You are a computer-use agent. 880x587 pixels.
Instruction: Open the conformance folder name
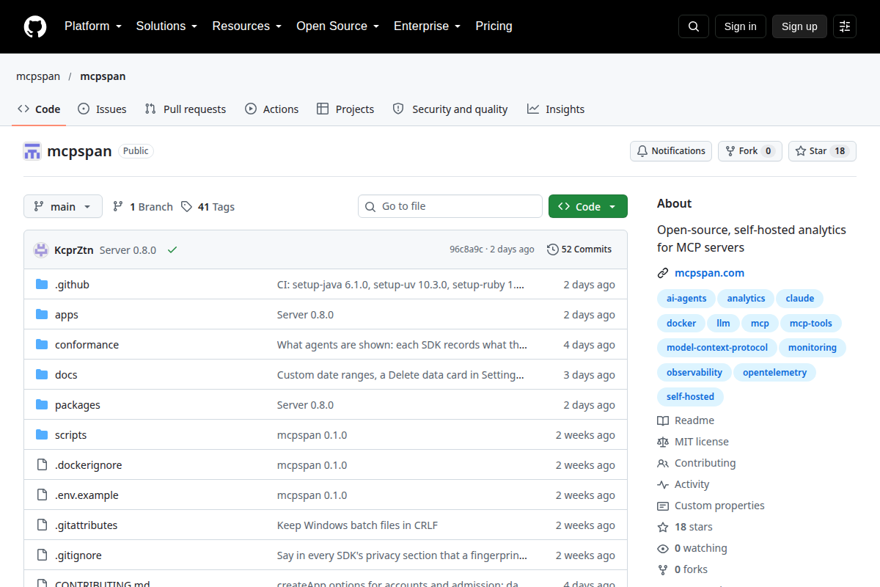point(87,345)
